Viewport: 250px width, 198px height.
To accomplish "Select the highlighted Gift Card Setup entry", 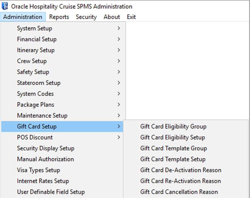I will pos(62,126).
